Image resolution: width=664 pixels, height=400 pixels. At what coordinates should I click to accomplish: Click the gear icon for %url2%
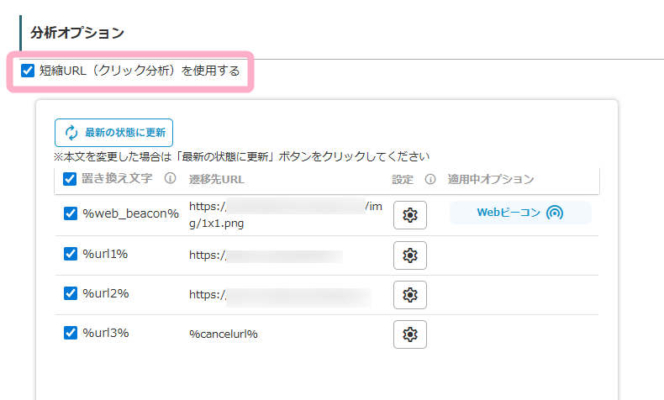(409, 295)
